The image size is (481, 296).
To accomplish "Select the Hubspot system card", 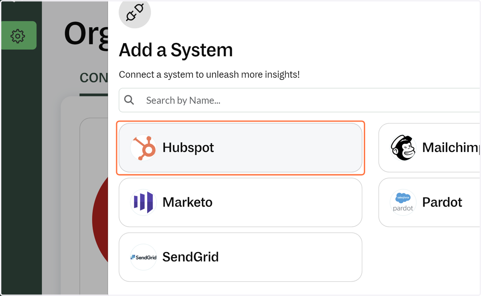I will tap(240, 148).
